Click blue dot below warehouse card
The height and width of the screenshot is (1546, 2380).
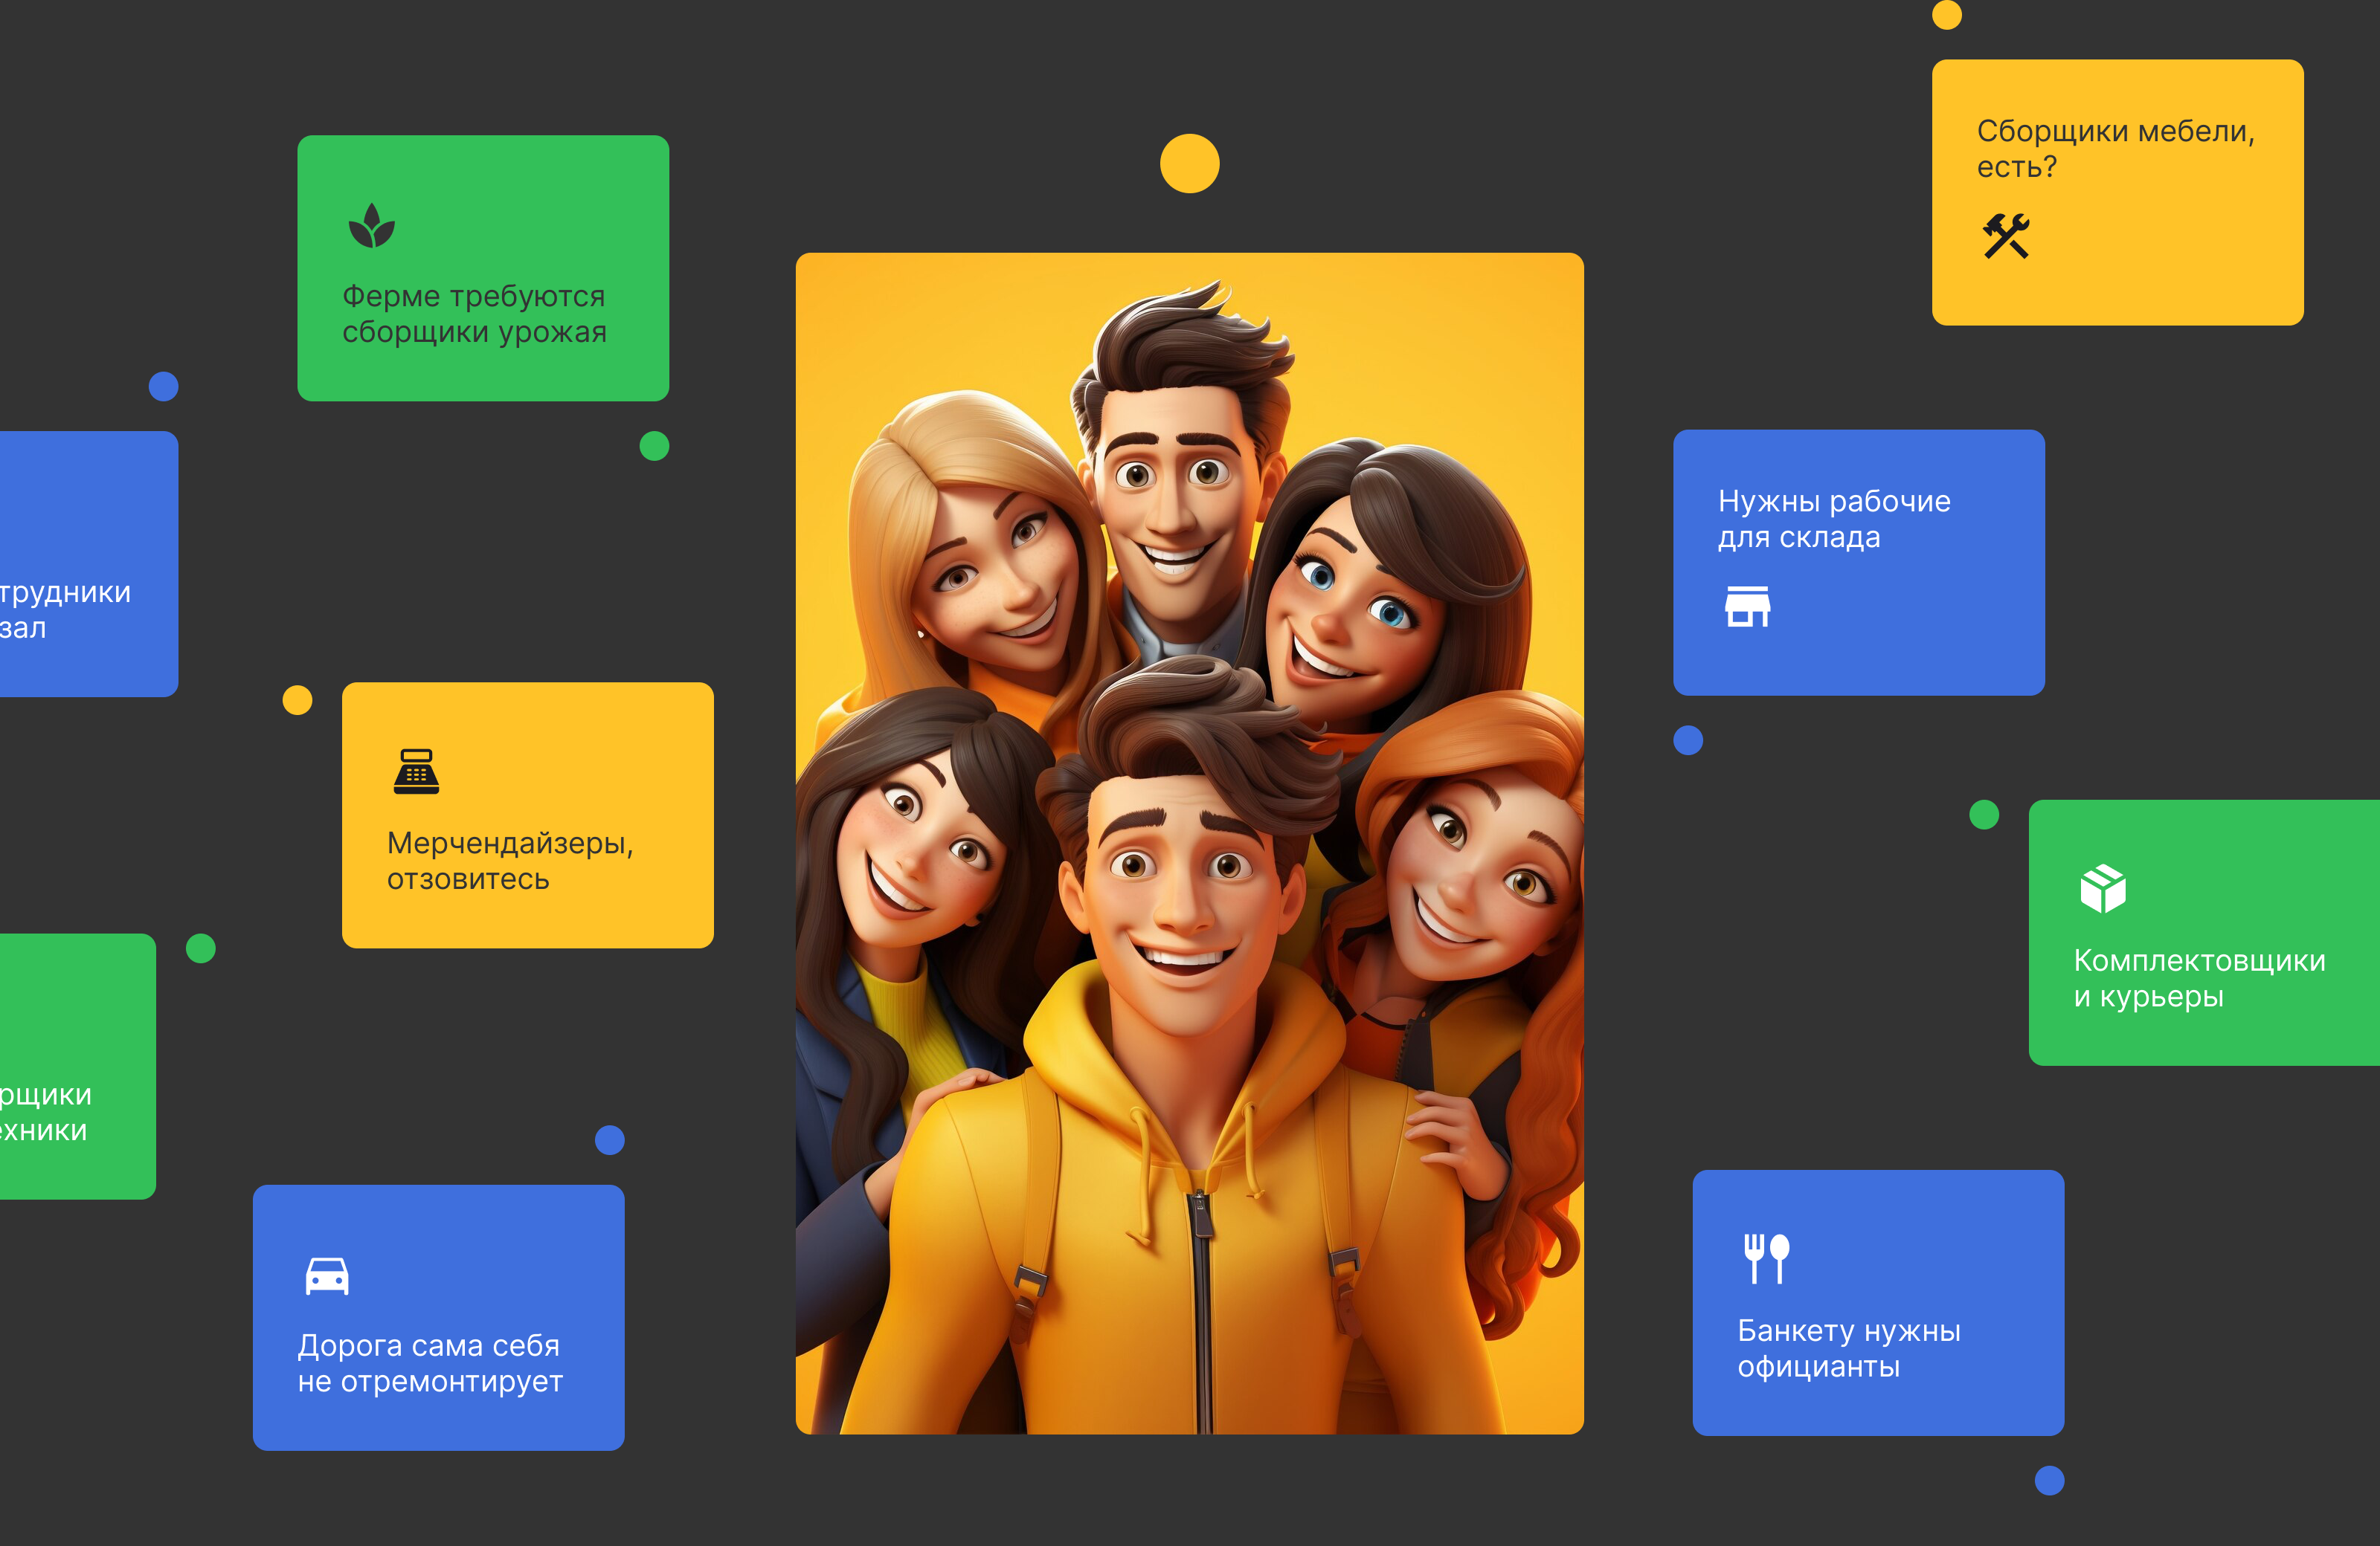pos(1687,740)
